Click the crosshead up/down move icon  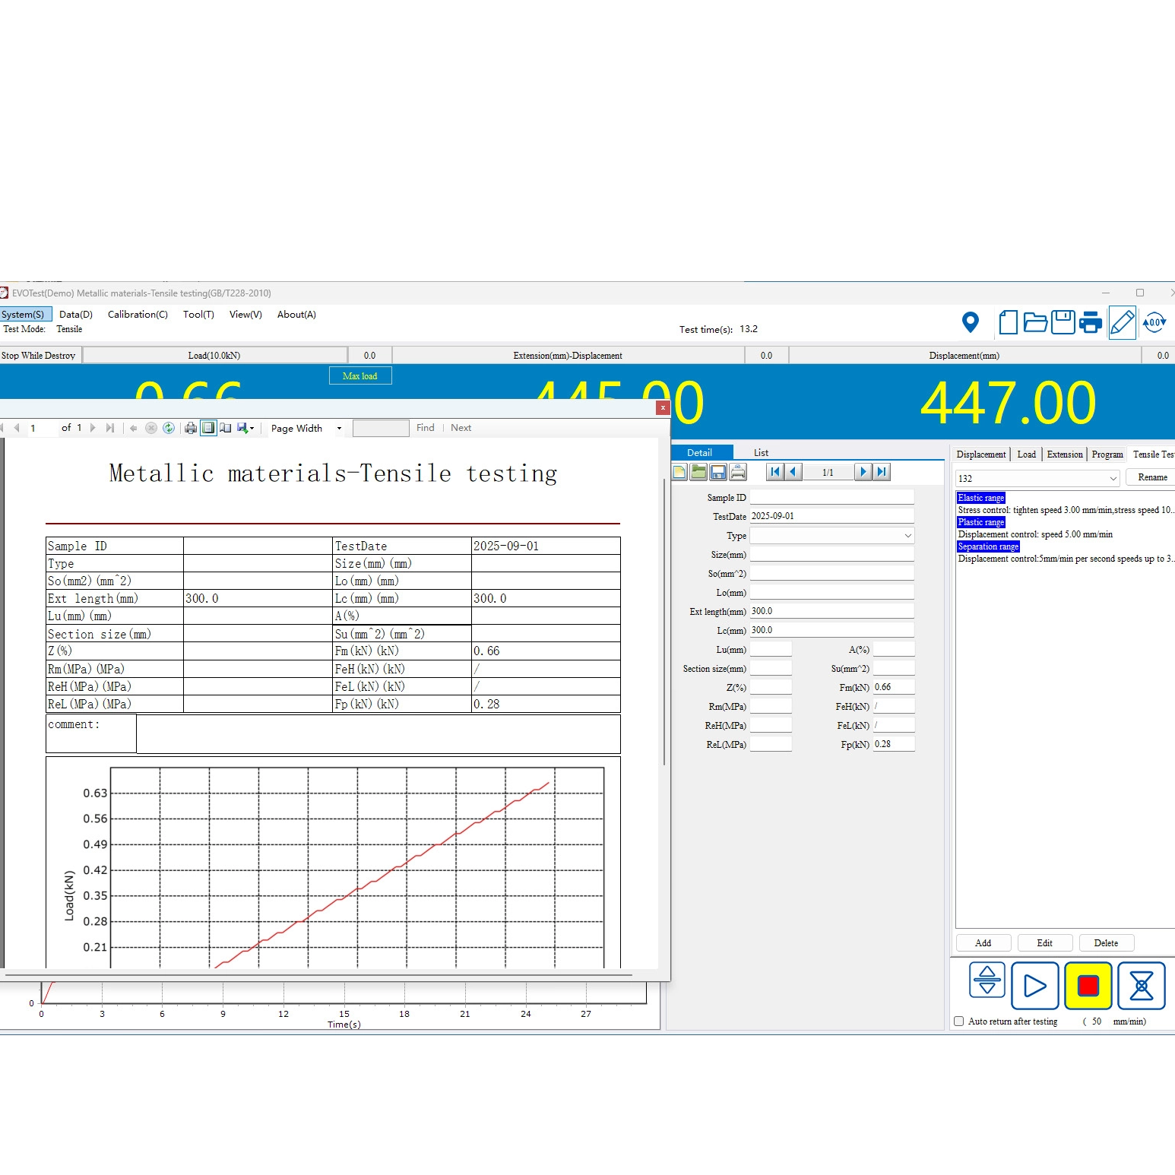pos(987,980)
